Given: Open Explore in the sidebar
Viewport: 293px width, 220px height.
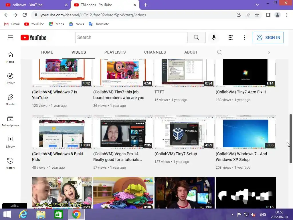Looking at the screenshot, I should (10, 78).
